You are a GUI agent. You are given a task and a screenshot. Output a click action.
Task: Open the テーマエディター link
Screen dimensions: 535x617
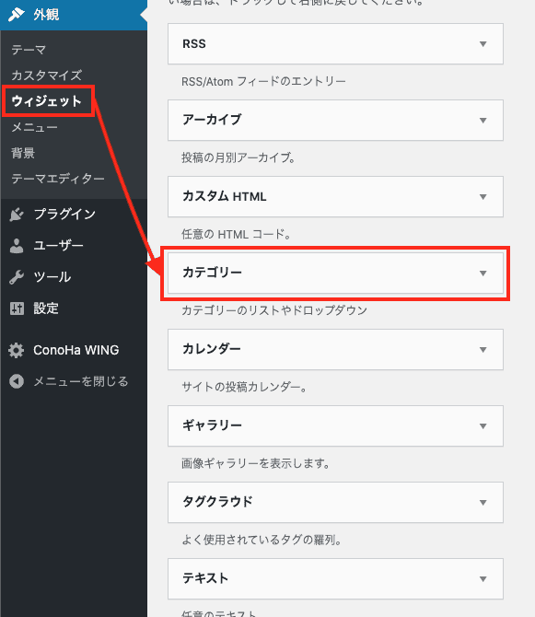(58, 179)
